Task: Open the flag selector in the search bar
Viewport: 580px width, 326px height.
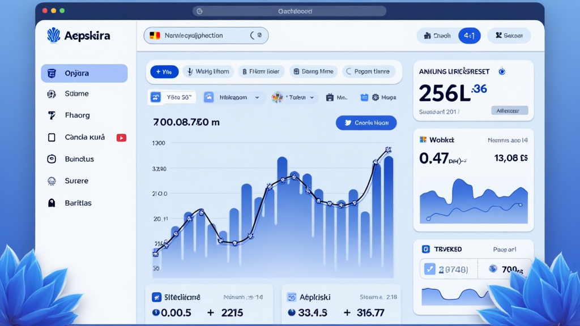Action: [x=155, y=36]
